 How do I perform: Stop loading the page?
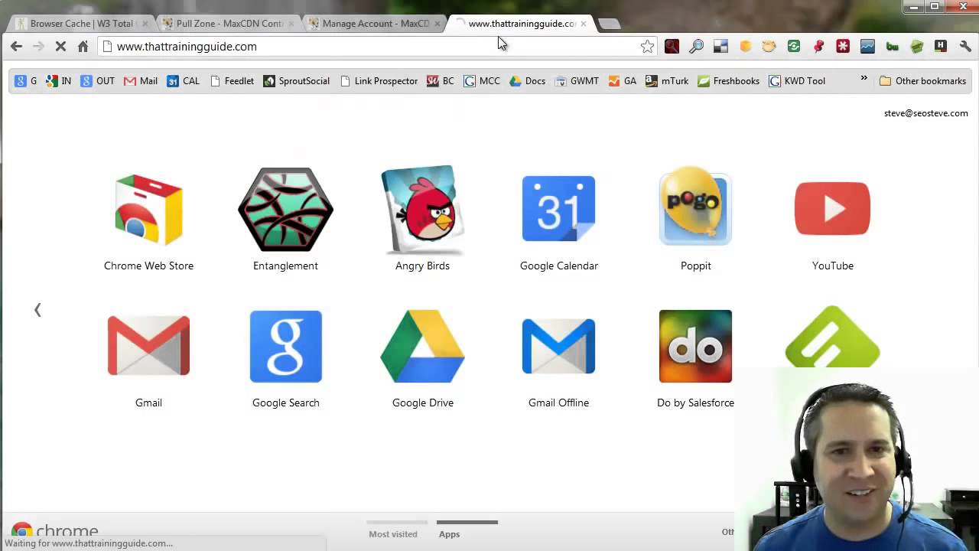tap(60, 47)
